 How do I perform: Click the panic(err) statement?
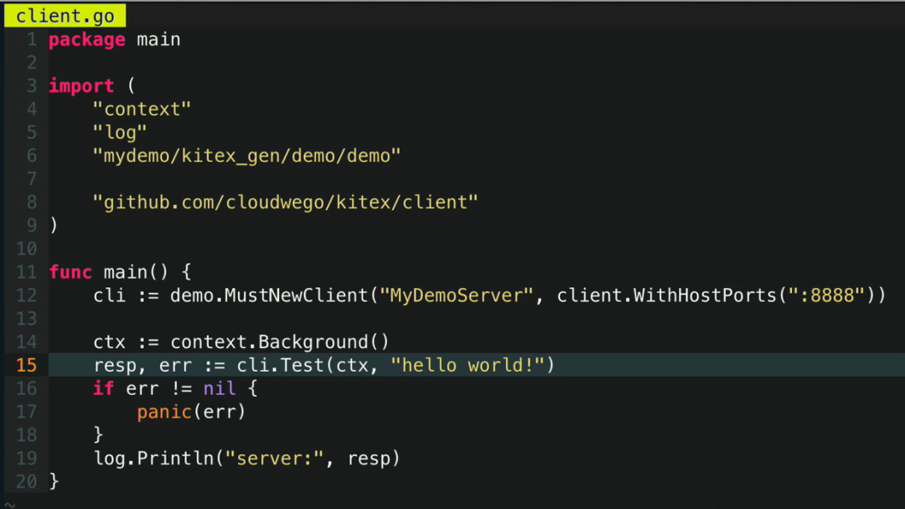(x=191, y=412)
